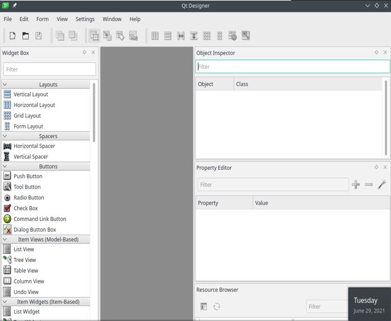Collapse the Layouts category
This screenshot has width=391, height=321.
(x=5, y=84)
